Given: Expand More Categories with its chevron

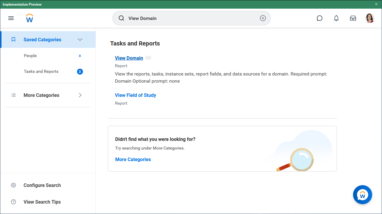Looking at the screenshot, I should point(80,95).
